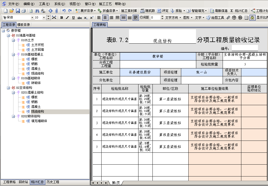Click the crossing lines icon after 绘图工具

pyautogui.click(x=228, y=18)
